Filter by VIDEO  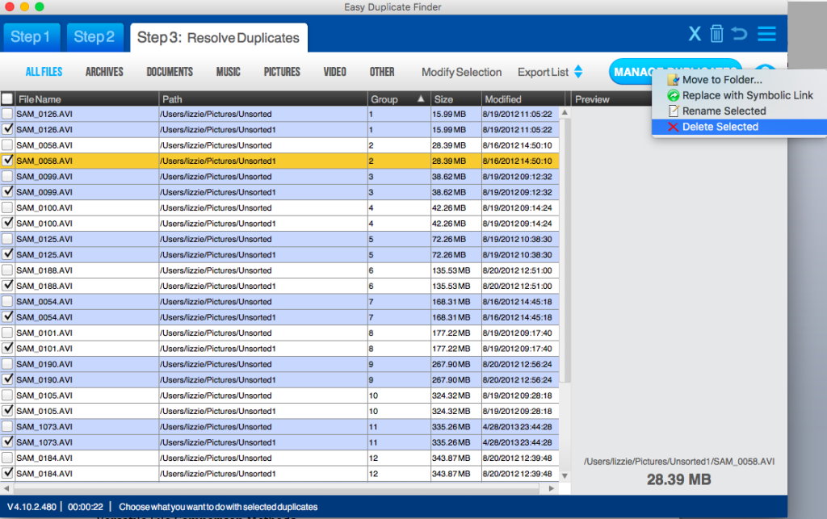coord(335,72)
